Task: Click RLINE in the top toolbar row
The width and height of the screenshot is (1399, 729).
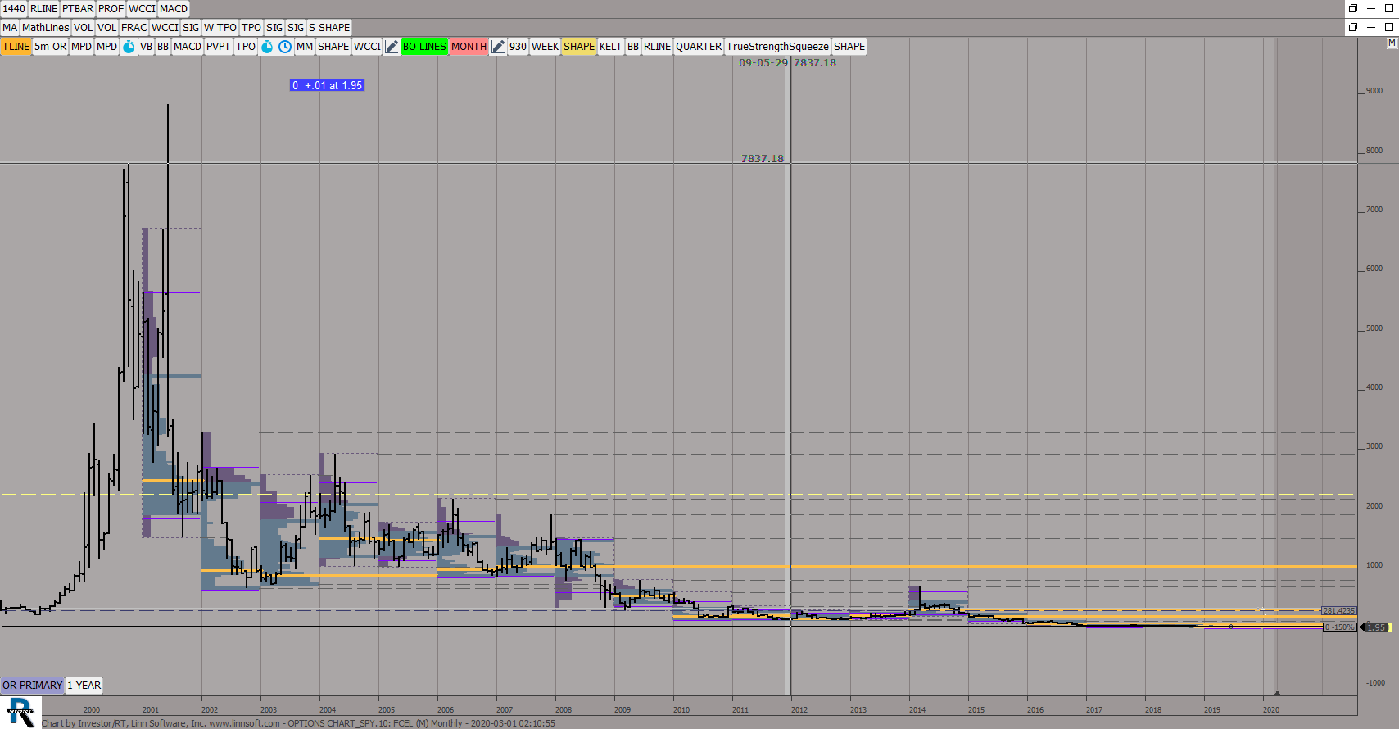Action: pyautogui.click(x=44, y=9)
